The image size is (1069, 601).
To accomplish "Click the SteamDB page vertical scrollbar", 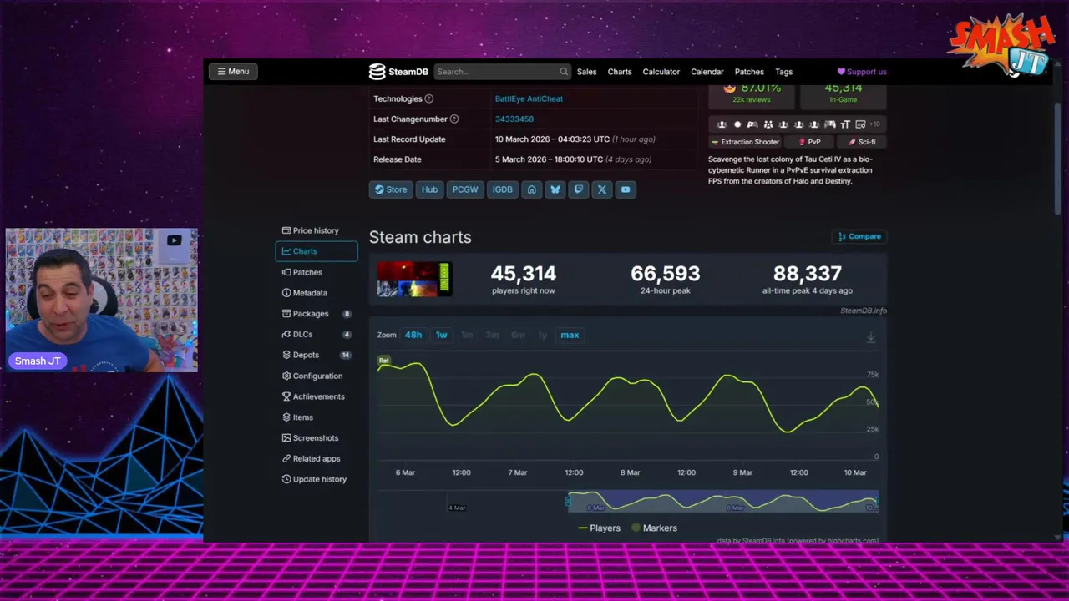I will pos(1058,159).
